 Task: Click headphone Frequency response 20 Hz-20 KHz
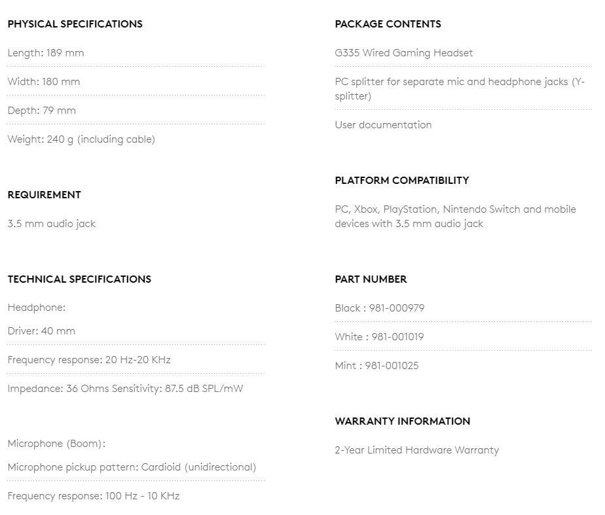(89, 360)
